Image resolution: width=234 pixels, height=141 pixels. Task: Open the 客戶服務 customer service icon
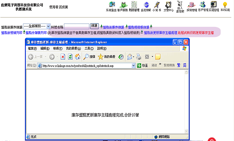point(123,5)
